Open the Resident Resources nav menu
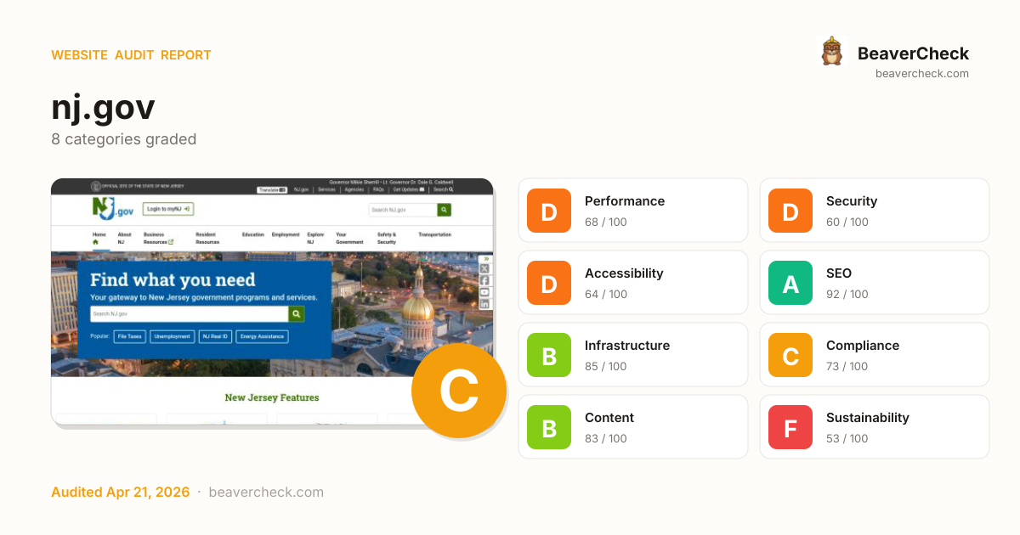 tap(207, 238)
